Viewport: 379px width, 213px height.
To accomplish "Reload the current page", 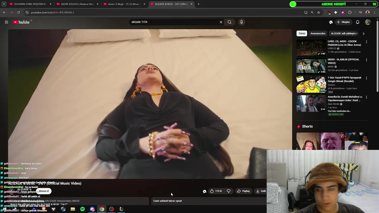I will [18, 12].
